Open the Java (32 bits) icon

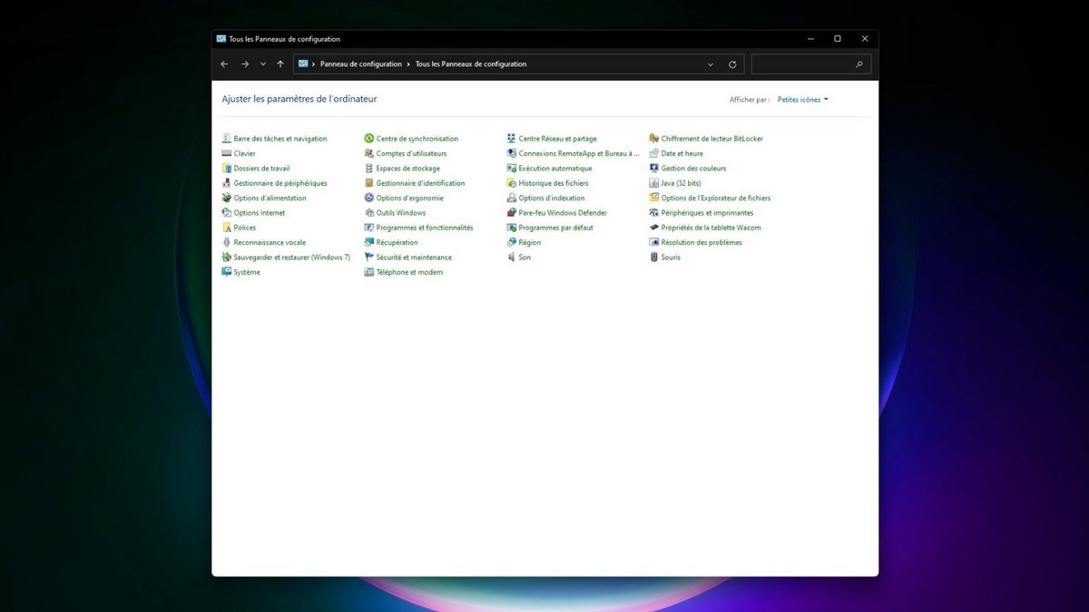coord(654,183)
